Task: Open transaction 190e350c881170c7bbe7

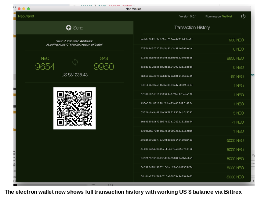Action: pos(166,103)
